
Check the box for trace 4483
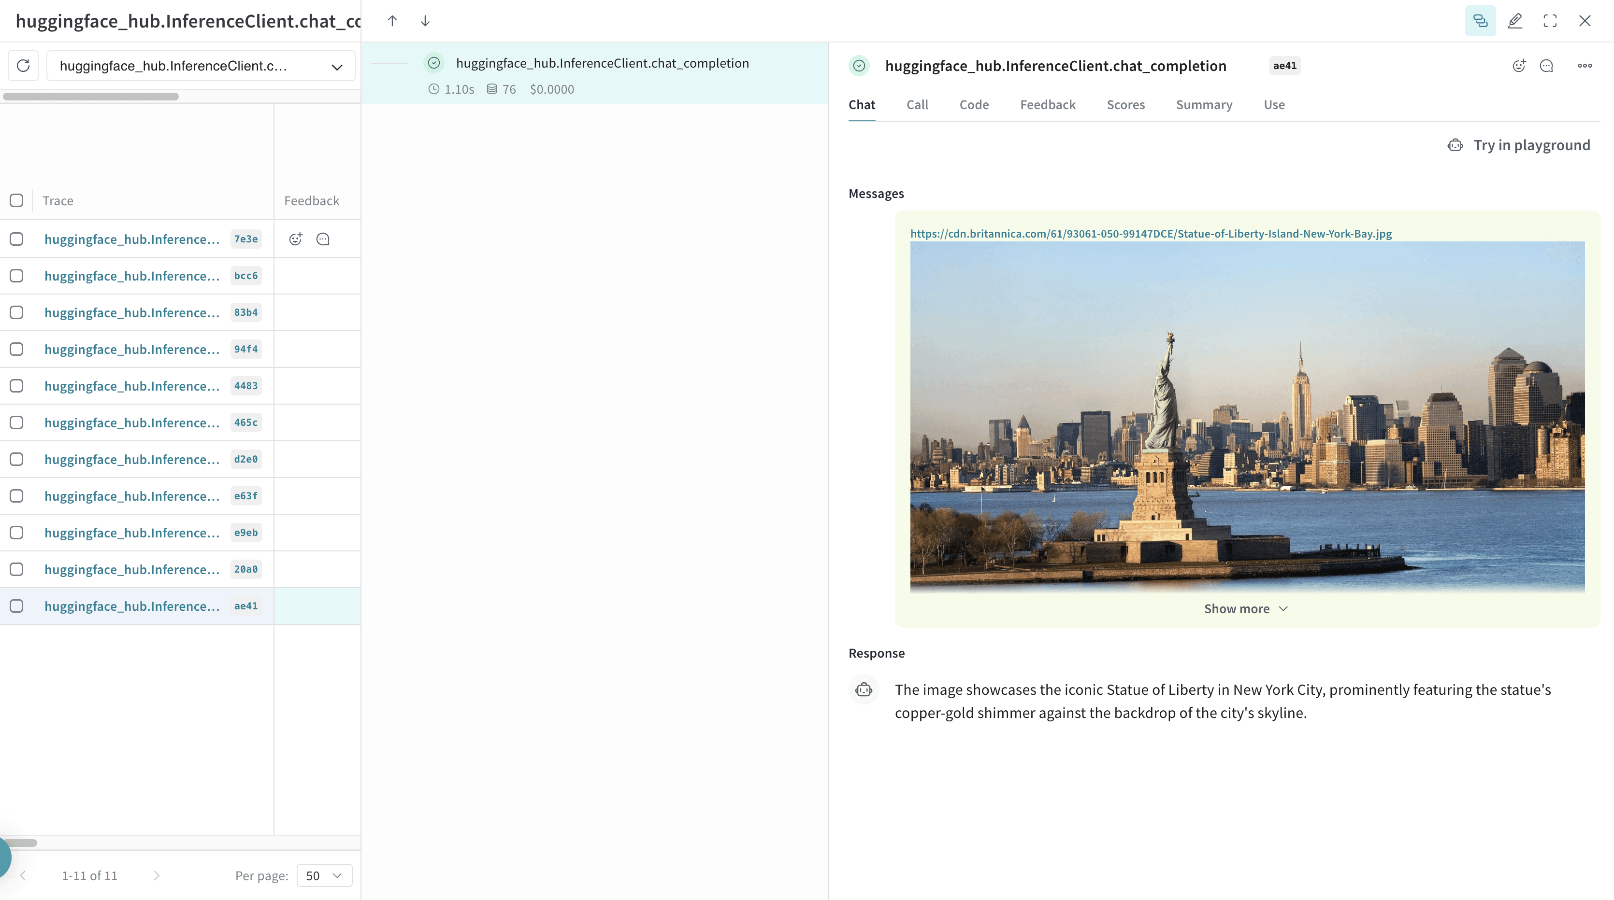pyautogui.click(x=16, y=386)
